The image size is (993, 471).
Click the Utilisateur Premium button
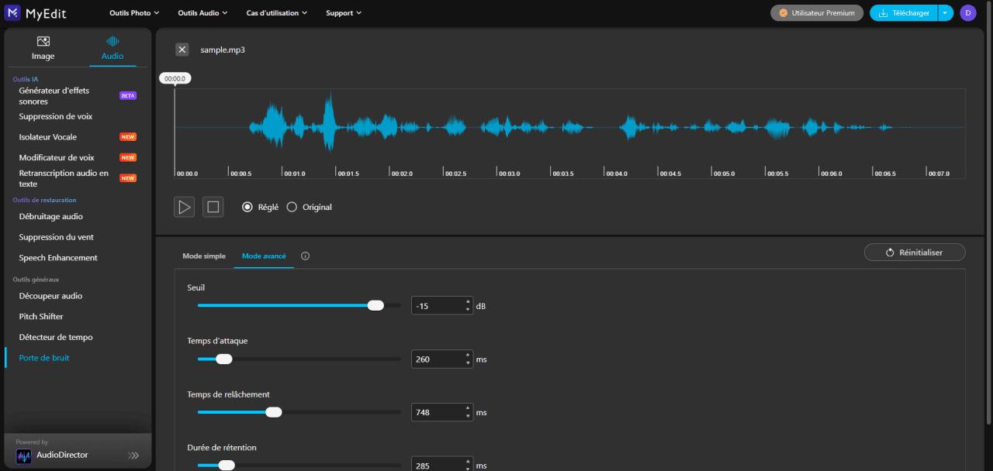[816, 13]
